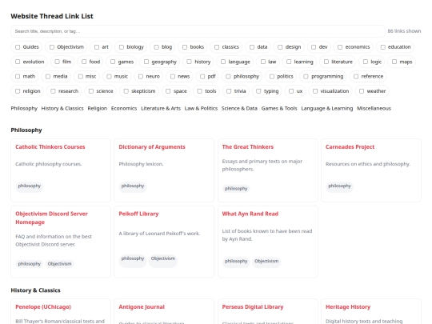Check the dev tag filter
This screenshot has height=324, width=432.
(314, 47)
